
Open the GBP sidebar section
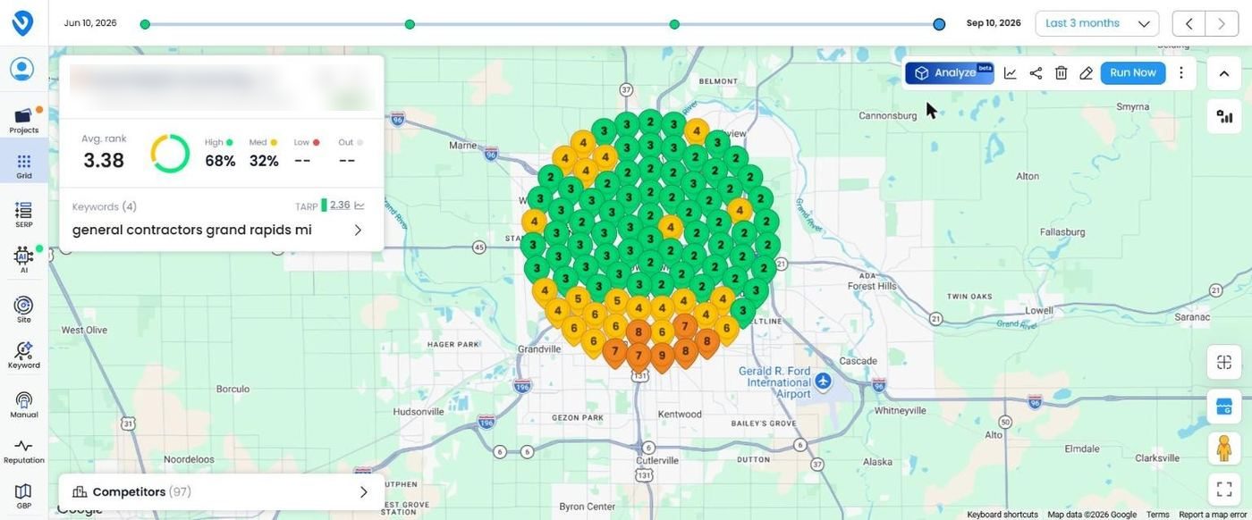(x=24, y=497)
